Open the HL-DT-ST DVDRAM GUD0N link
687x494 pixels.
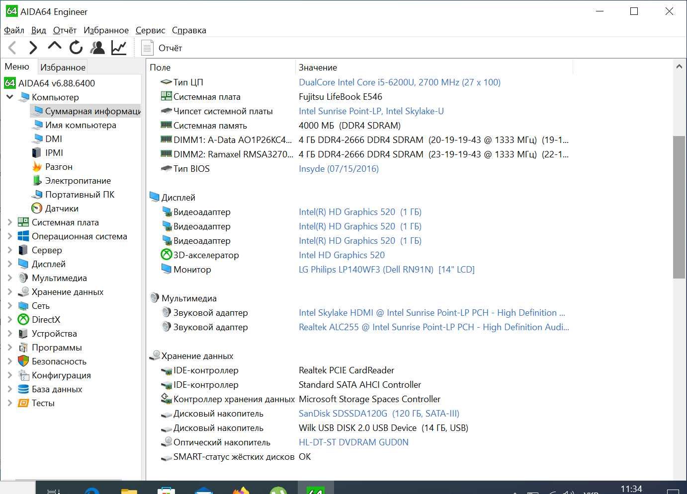pyautogui.click(x=353, y=442)
